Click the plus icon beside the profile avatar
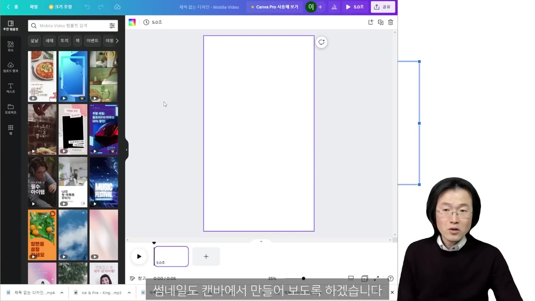The width and height of the screenshot is (535, 301). (320, 7)
